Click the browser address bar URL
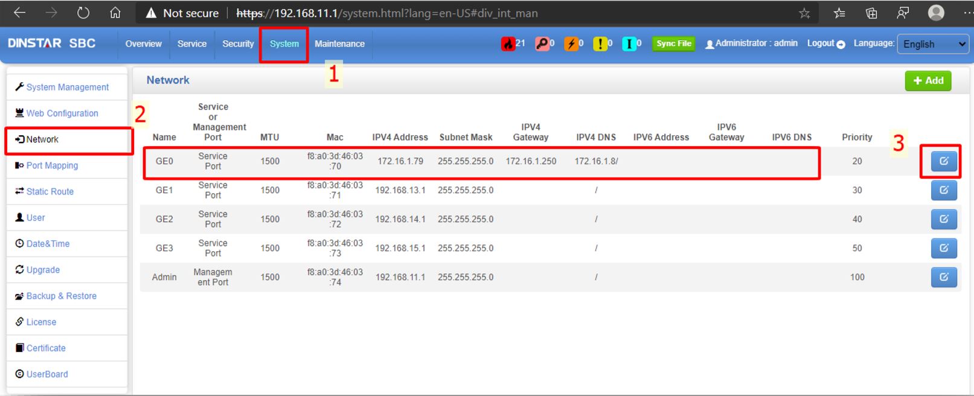974x396 pixels. [386, 13]
